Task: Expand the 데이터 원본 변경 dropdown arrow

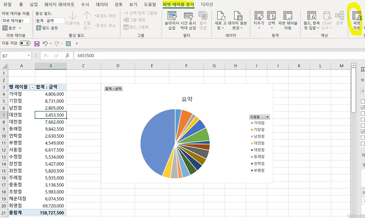Action: coord(242,28)
